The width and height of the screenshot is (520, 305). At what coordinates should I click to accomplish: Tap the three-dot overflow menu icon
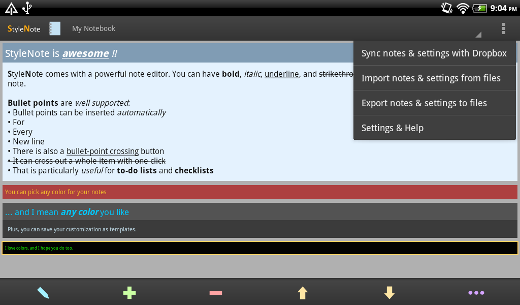pos(503,28)
